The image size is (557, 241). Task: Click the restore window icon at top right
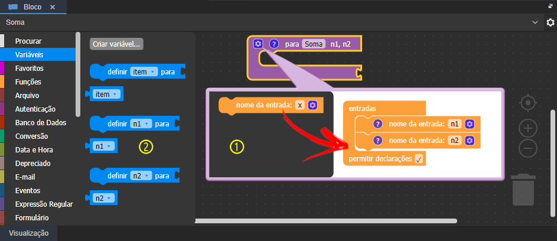[x=551, y=6]
